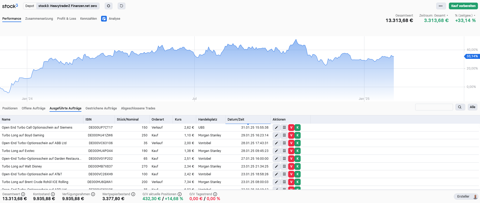480x203 pixels.
Task: Edit the Evotec order entry
Action: click(277, 151)
